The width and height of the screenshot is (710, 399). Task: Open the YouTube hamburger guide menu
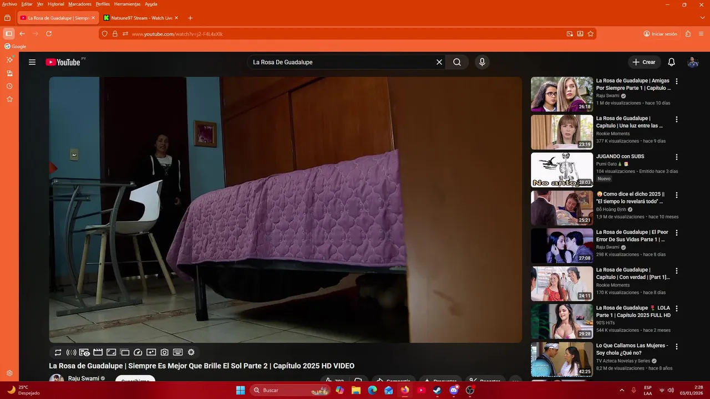tap(32, 62)
